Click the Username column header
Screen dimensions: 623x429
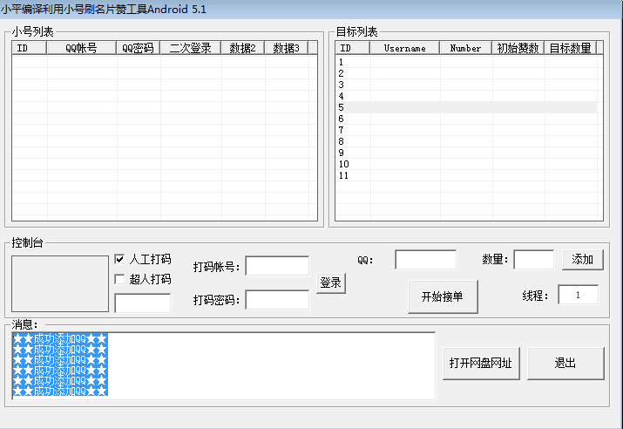click(405, 48)
